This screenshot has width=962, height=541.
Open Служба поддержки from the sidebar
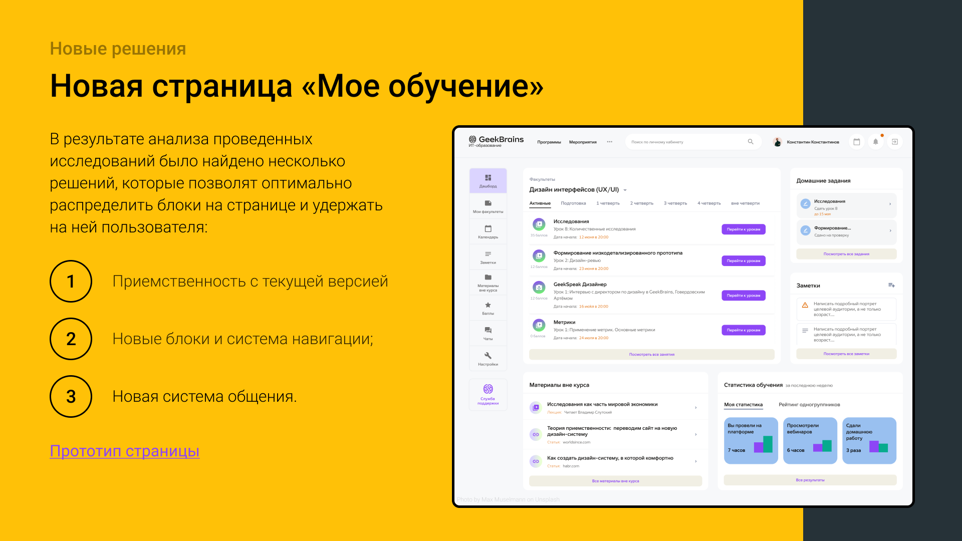(488, 394)
